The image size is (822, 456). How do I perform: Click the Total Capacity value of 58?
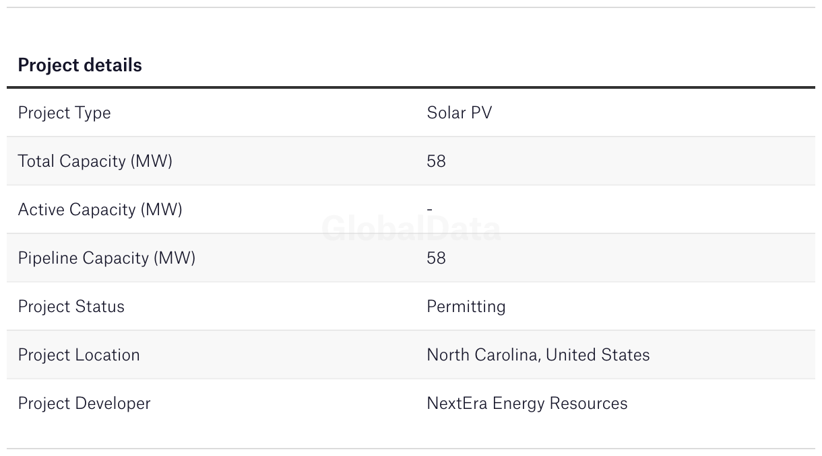coord(436,161)
